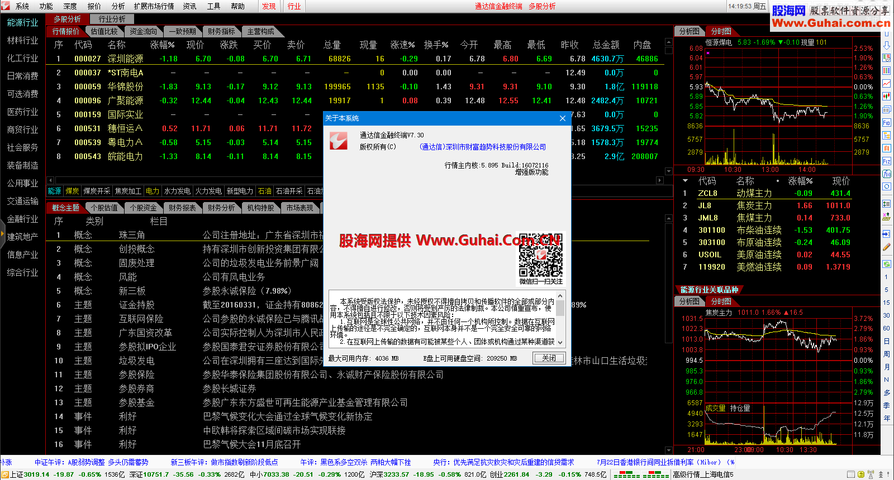Click the 涨幅% column header
The image size is (894, 480).
point(162,45)
